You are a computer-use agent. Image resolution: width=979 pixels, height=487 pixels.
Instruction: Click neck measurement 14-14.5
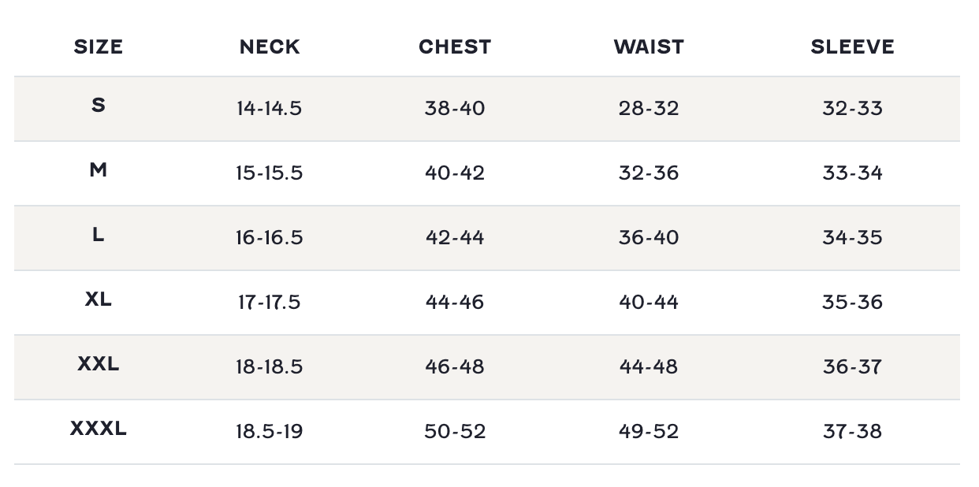pyautogui.click(x=269, y=109)
